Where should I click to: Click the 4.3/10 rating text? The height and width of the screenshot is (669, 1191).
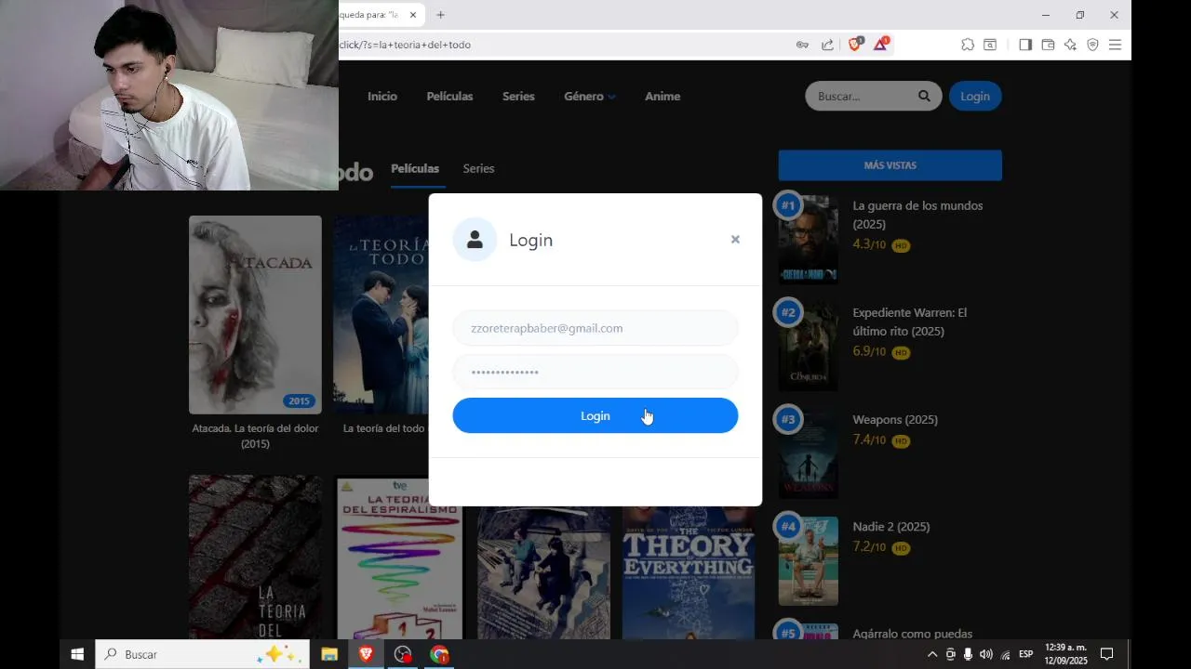tap(869, 244)
